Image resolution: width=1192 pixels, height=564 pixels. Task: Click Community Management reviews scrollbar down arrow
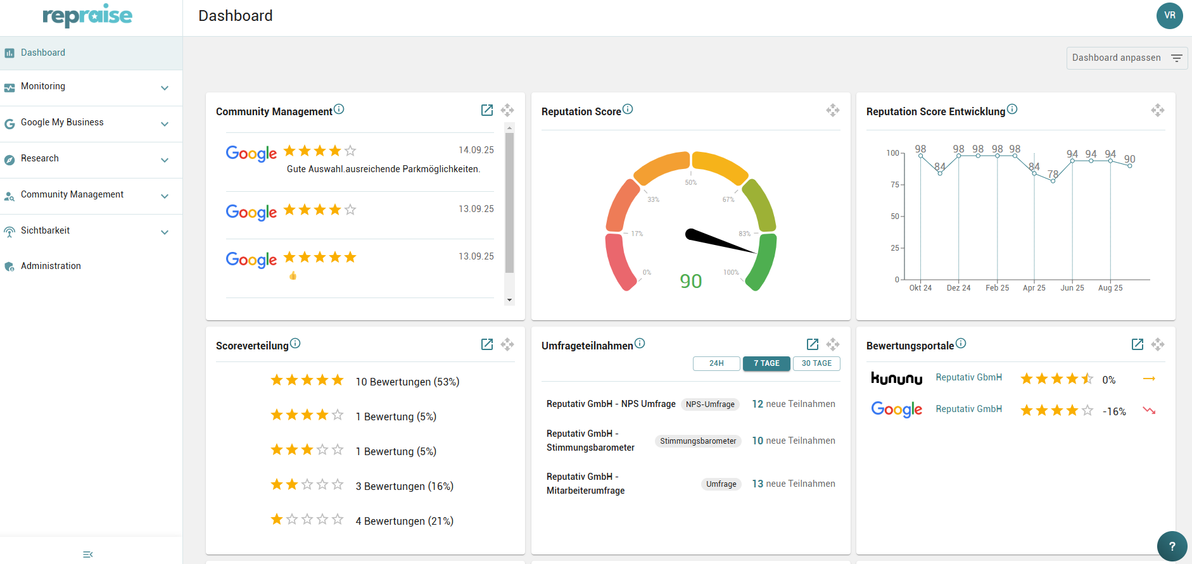(x=510, y=300)
